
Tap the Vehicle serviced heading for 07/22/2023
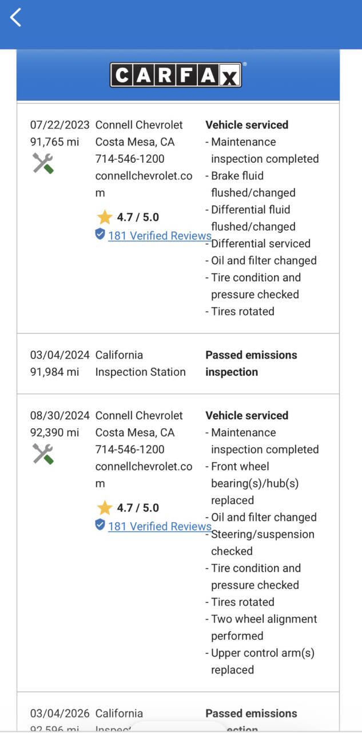click(x=247, y=125)
